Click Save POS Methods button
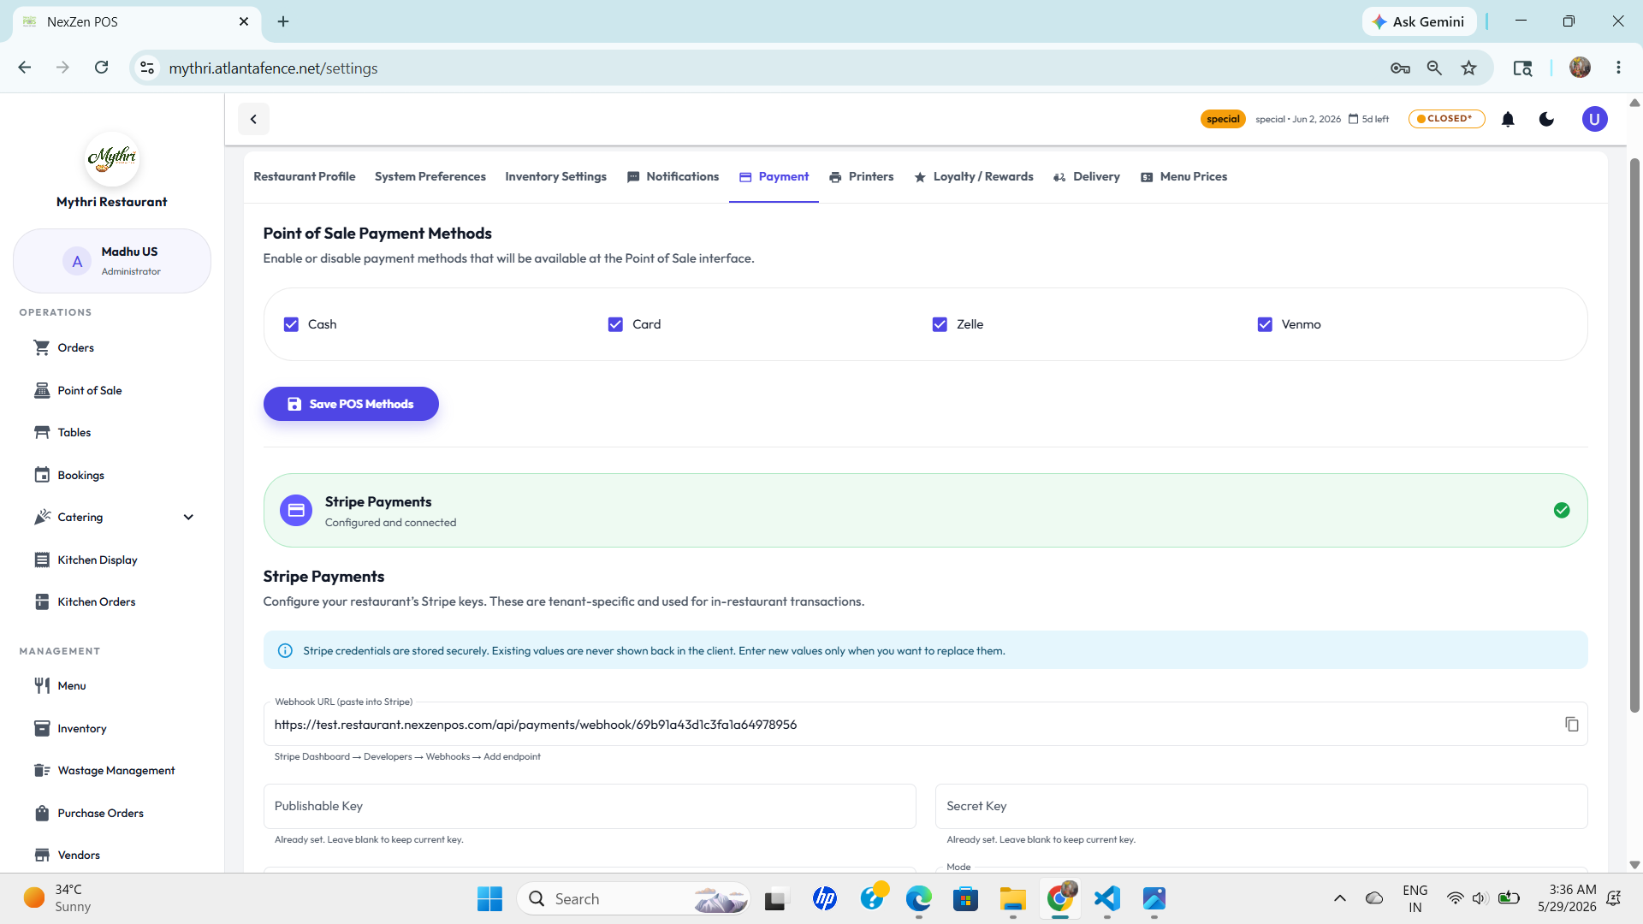This screenshot has height=924, width=1643. point(351,404)
